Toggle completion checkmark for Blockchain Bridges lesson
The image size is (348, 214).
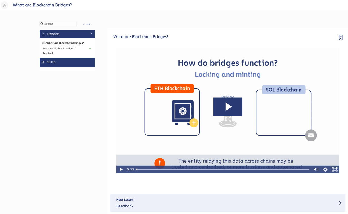point(90,49)
